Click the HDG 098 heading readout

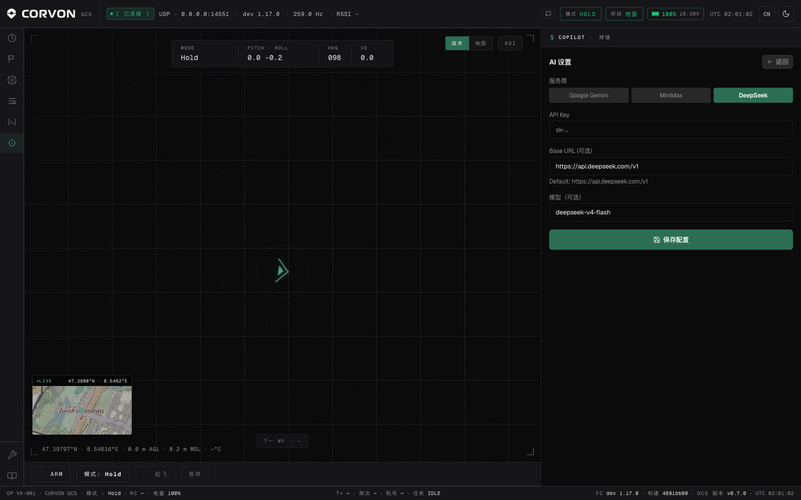coord(334,53)
